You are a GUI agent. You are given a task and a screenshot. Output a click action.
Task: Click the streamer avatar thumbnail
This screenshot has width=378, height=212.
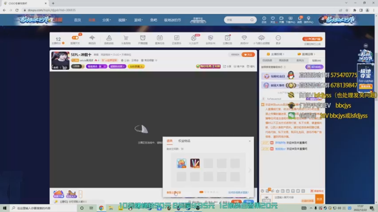pos(60,61)
